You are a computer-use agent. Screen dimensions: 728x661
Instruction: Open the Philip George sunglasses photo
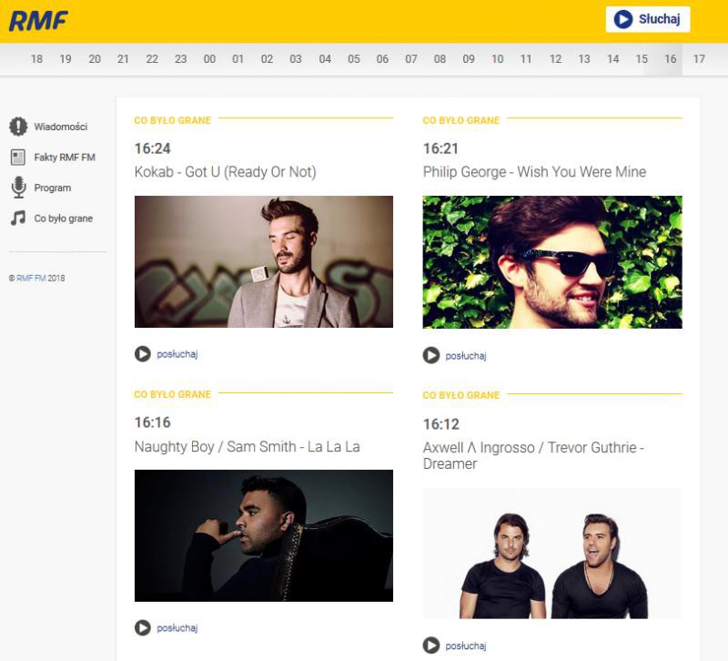[x=552, y=262]
